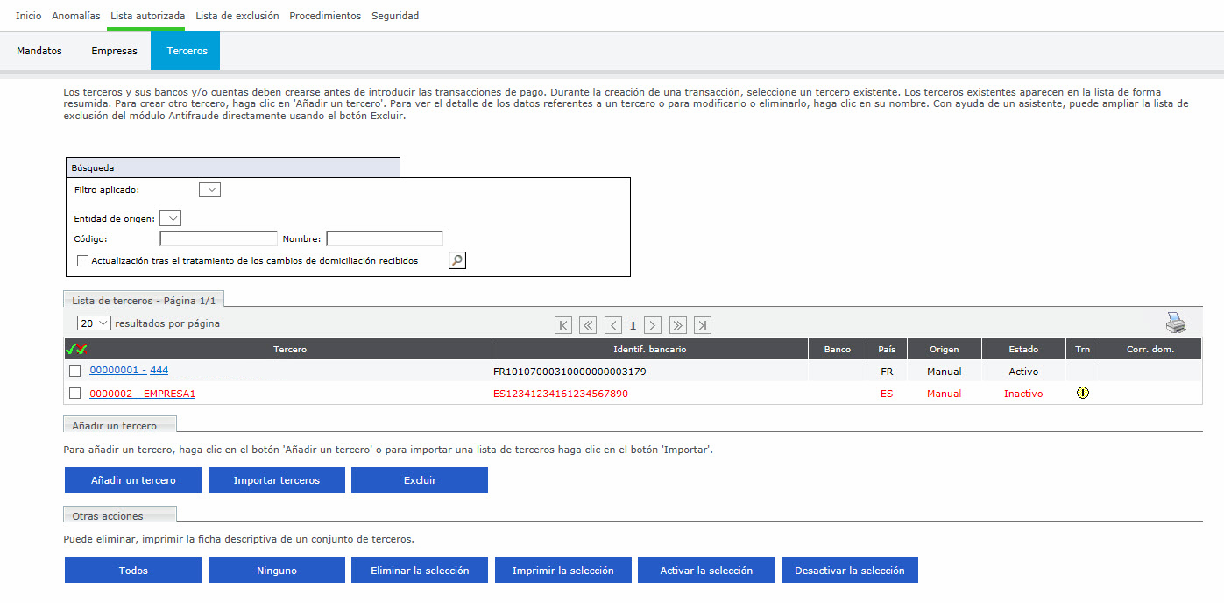The width and height of the screenshot is (1224, 603).
Task: Enable Actualización tras el tratamiento checkbox
Action: coord(83,260)
